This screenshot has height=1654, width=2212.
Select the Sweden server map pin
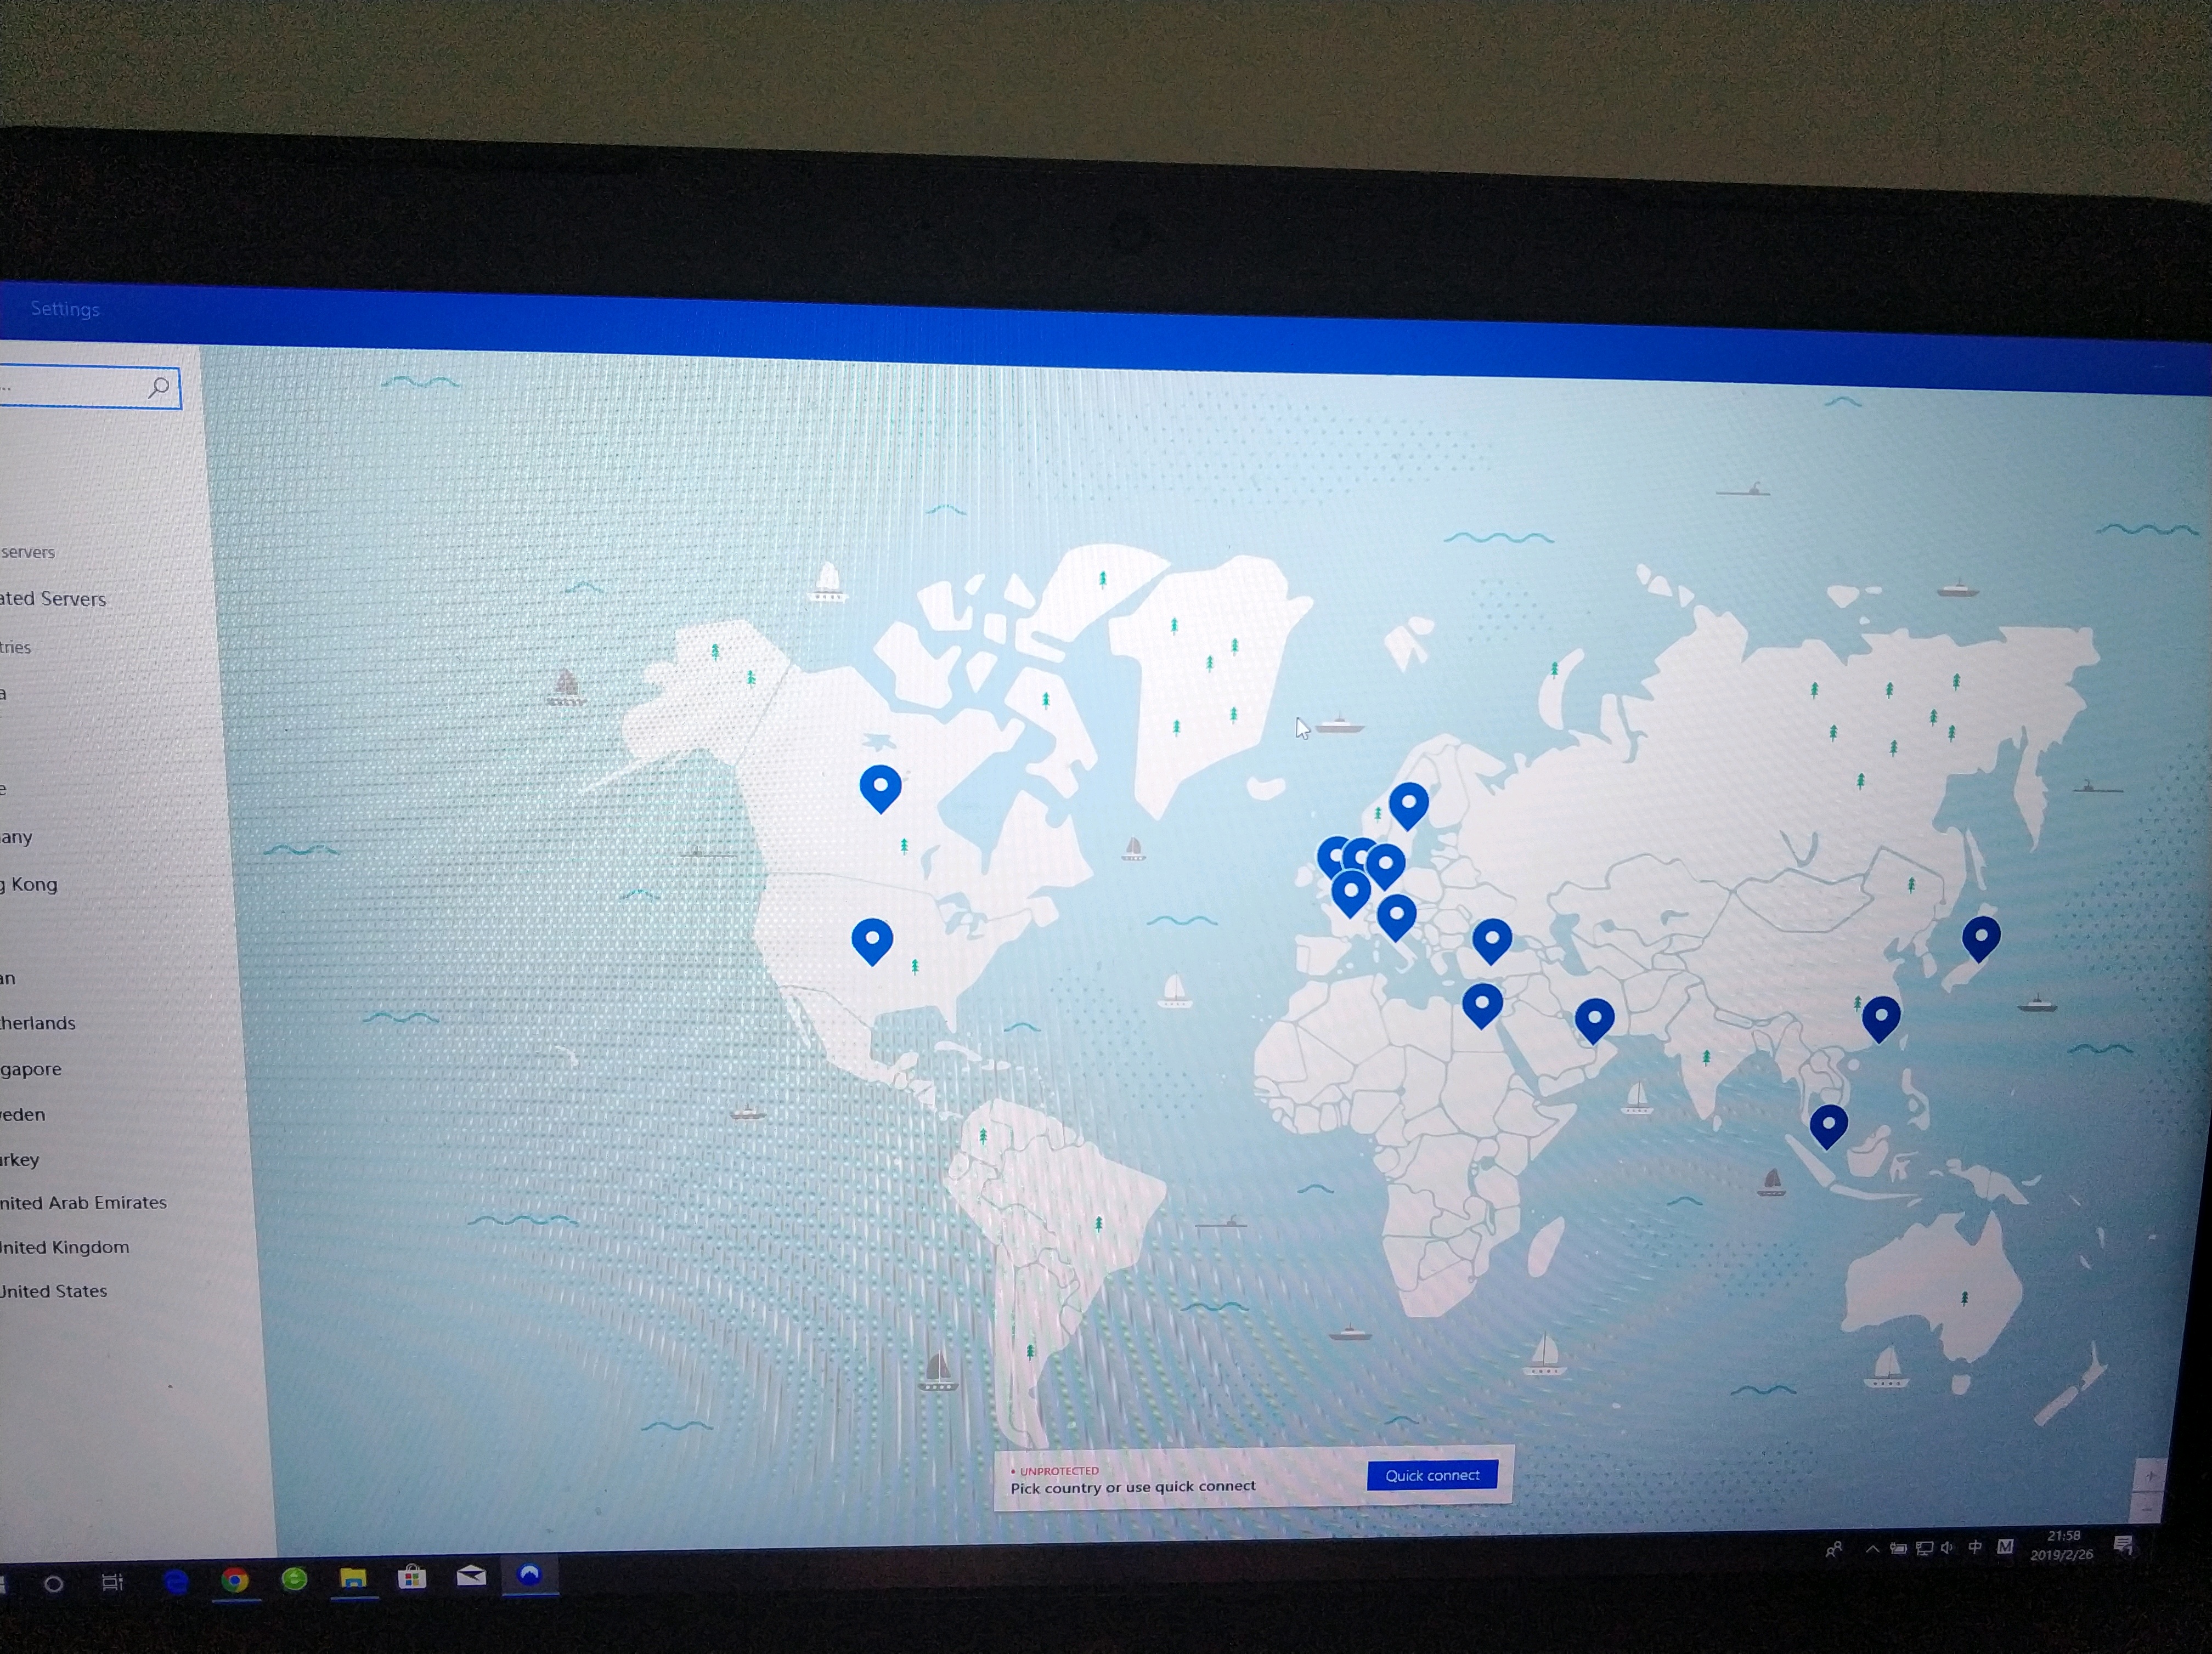click(1408, 803)
